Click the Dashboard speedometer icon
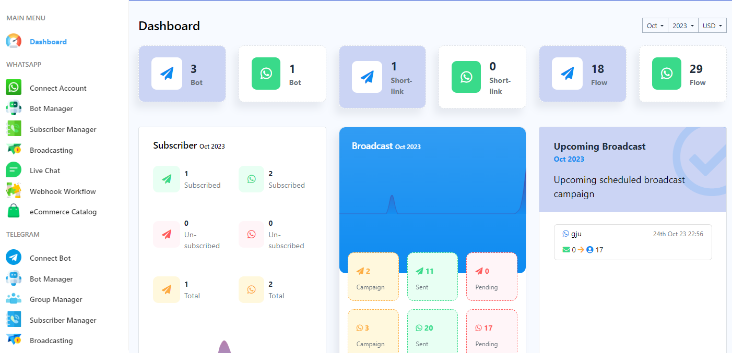Viewport: 732px width, 353px height. click(14, 42)
